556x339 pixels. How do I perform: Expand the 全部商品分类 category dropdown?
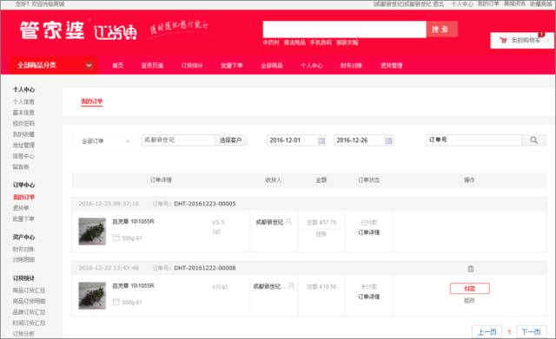(x=53, y=65)
